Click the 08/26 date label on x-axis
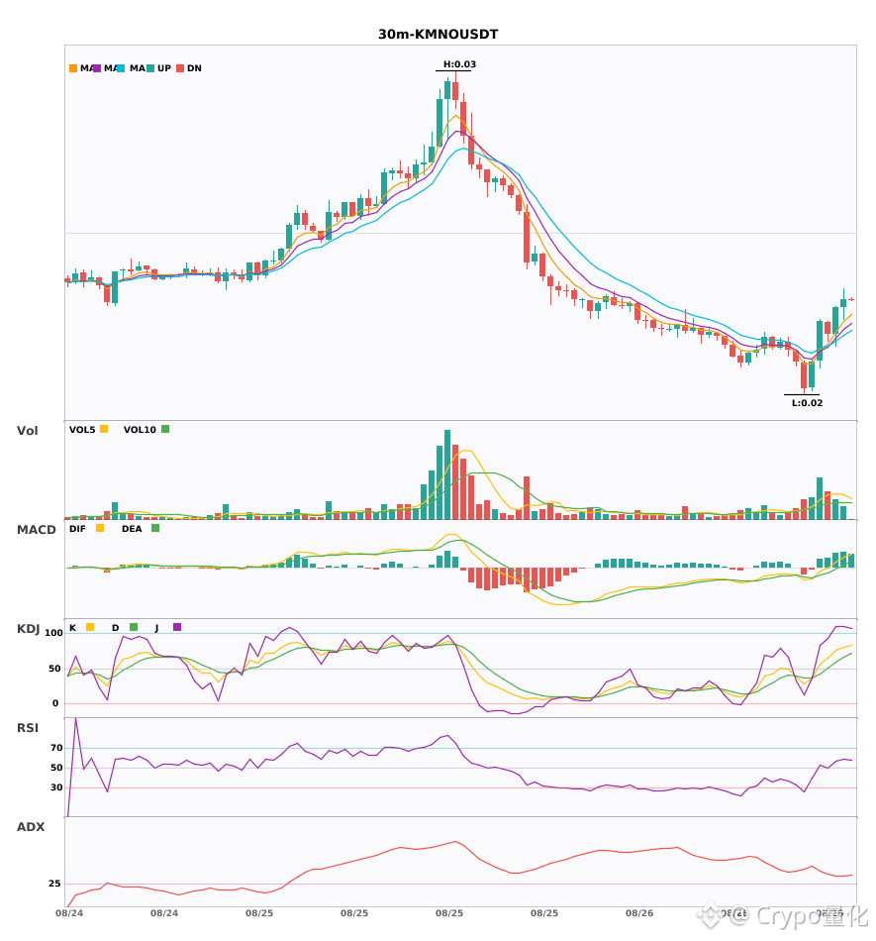The height and width of the screenshot is (941, 876). point(639,913)
